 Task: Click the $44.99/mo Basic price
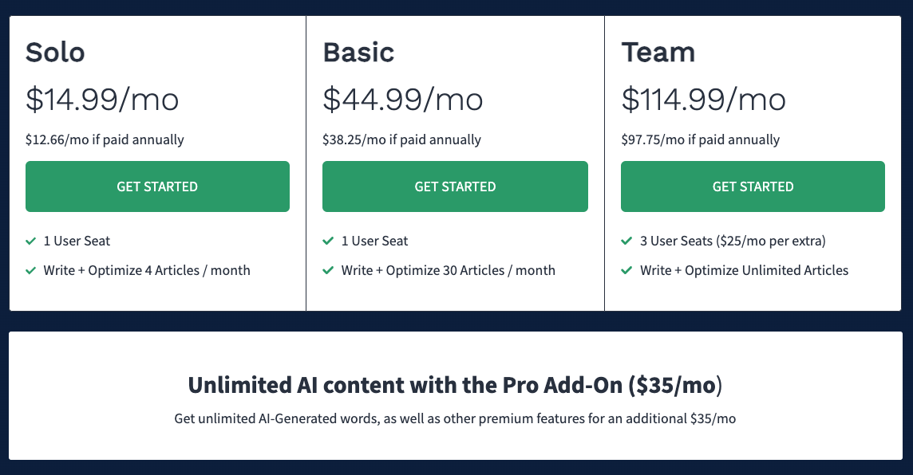click(403, 100)
